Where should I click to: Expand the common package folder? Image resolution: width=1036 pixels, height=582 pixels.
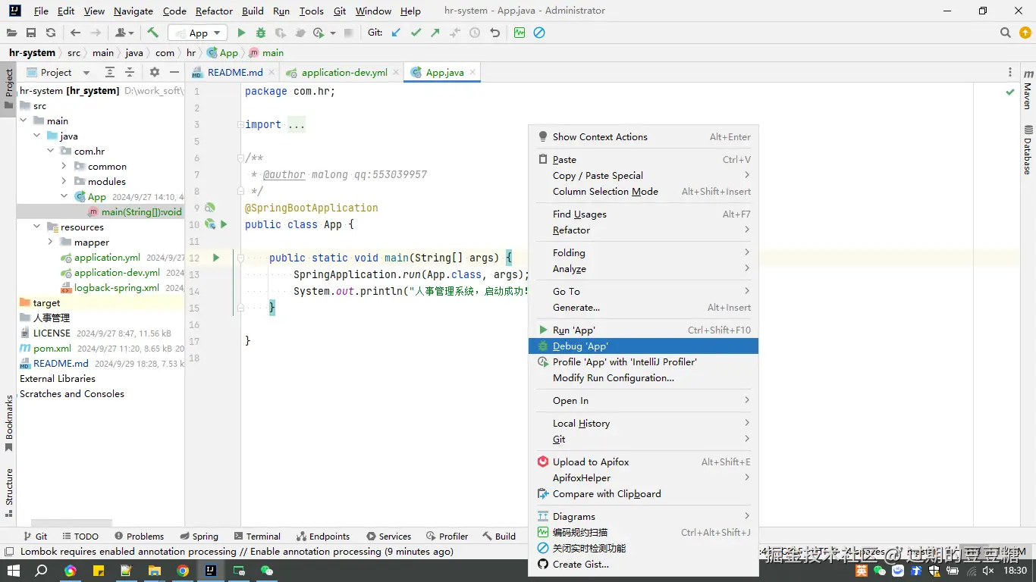point(64,166)
